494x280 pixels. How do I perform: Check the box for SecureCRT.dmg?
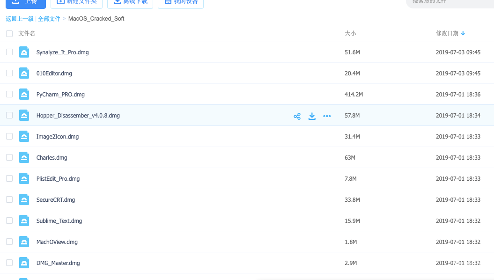[x=9, y=199]
